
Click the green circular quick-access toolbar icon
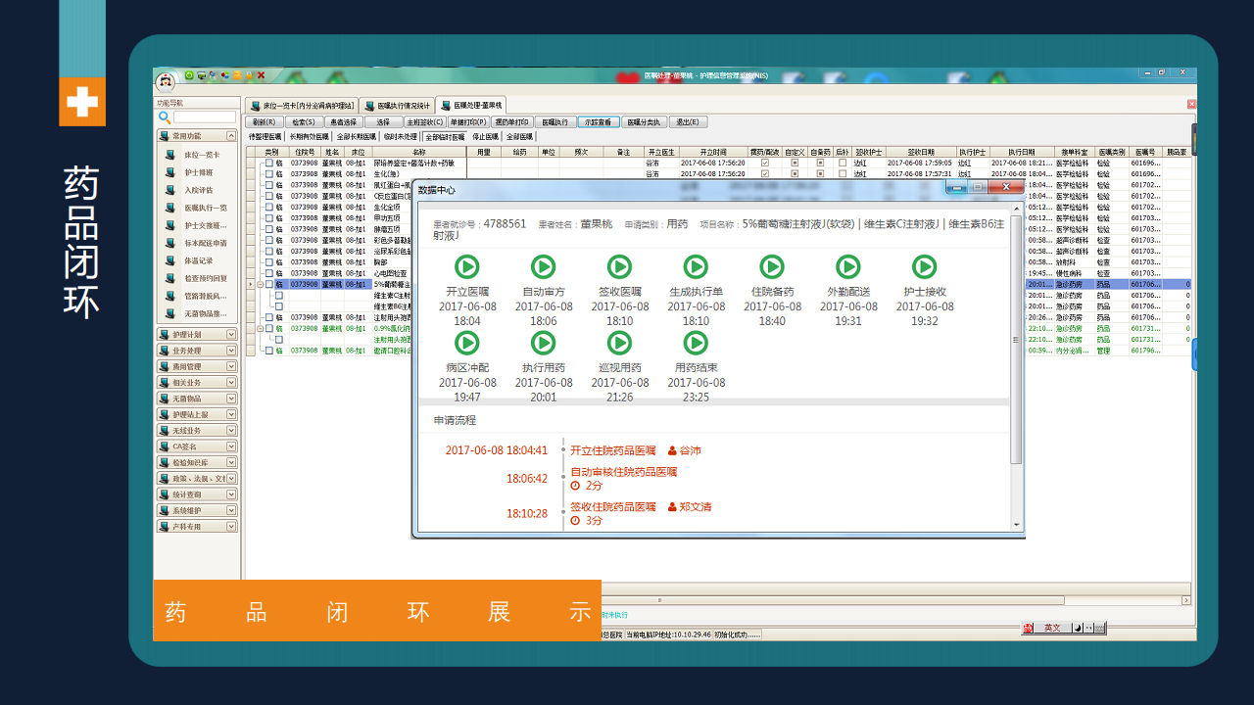[x=188, y=74]
